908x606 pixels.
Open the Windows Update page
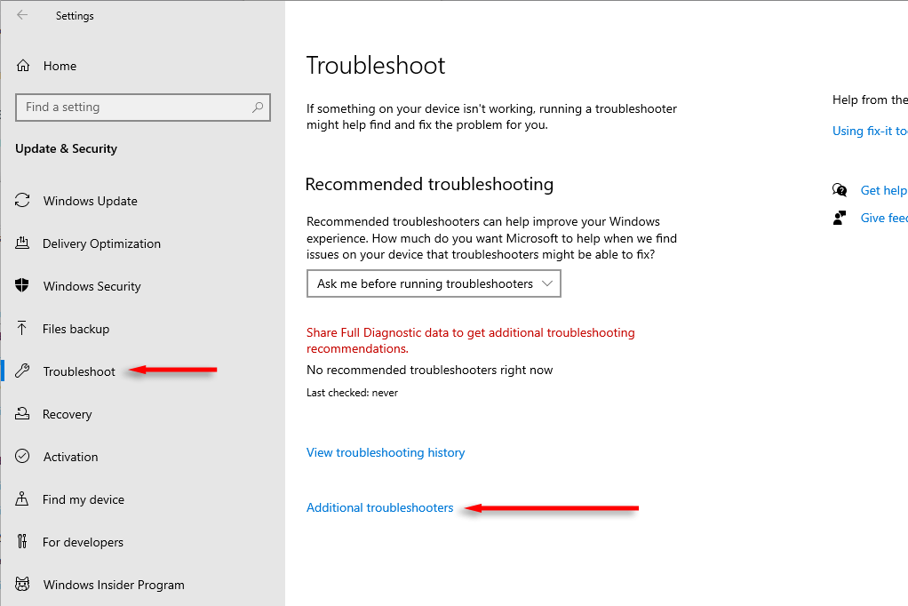(x=90, y=201)
